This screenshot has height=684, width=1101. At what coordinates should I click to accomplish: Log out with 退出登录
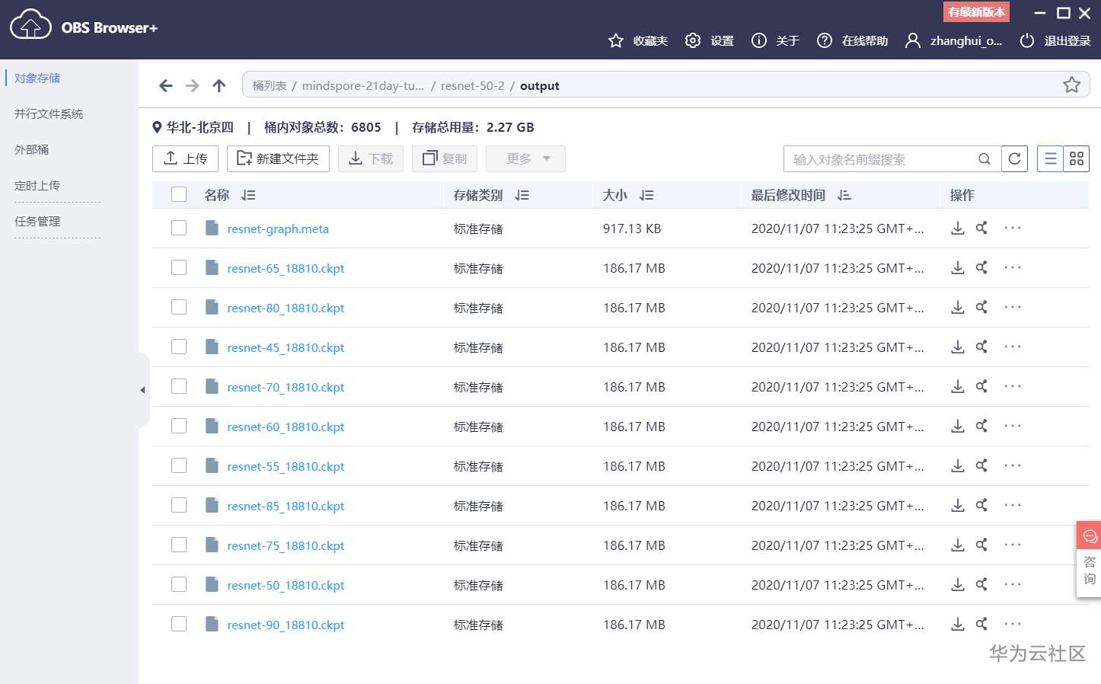(x=1055, y=40)
